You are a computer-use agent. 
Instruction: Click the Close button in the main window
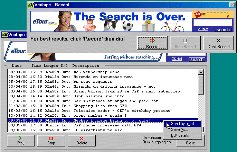(190, 143)
